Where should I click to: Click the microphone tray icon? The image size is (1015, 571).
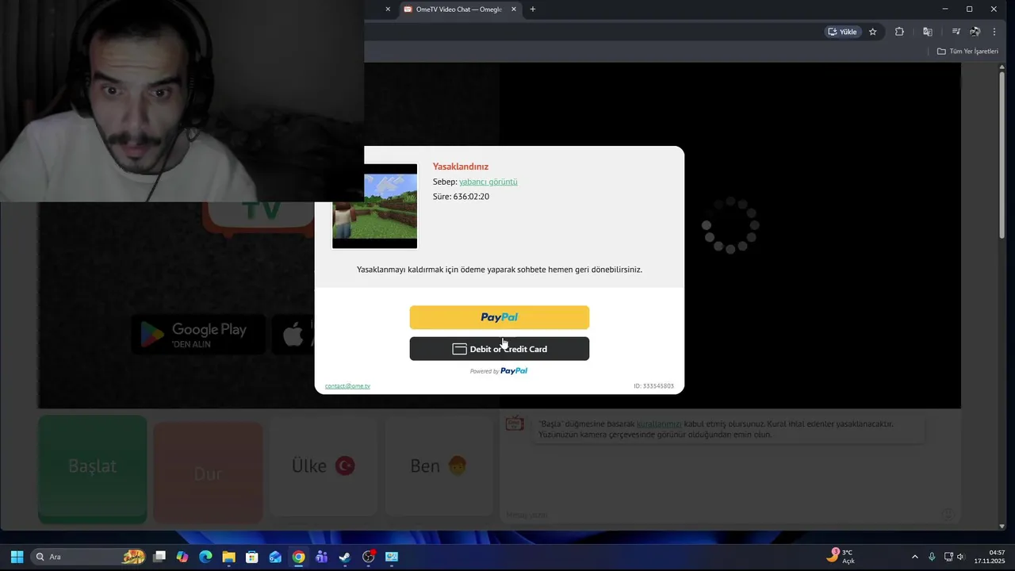(932, 557)
